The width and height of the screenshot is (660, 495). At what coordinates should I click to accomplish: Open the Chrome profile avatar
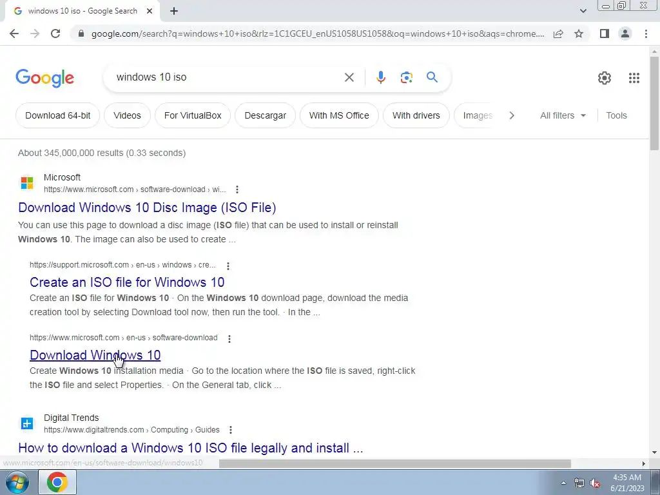625,34
